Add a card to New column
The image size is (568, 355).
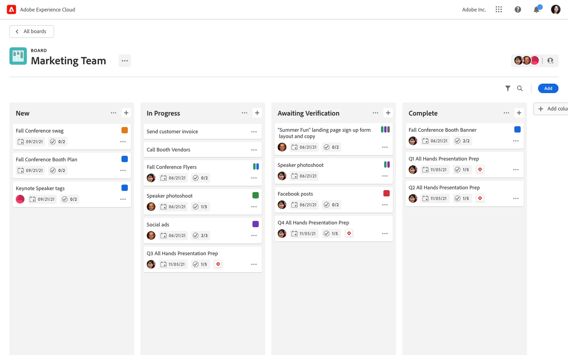(x=126, y=113)
